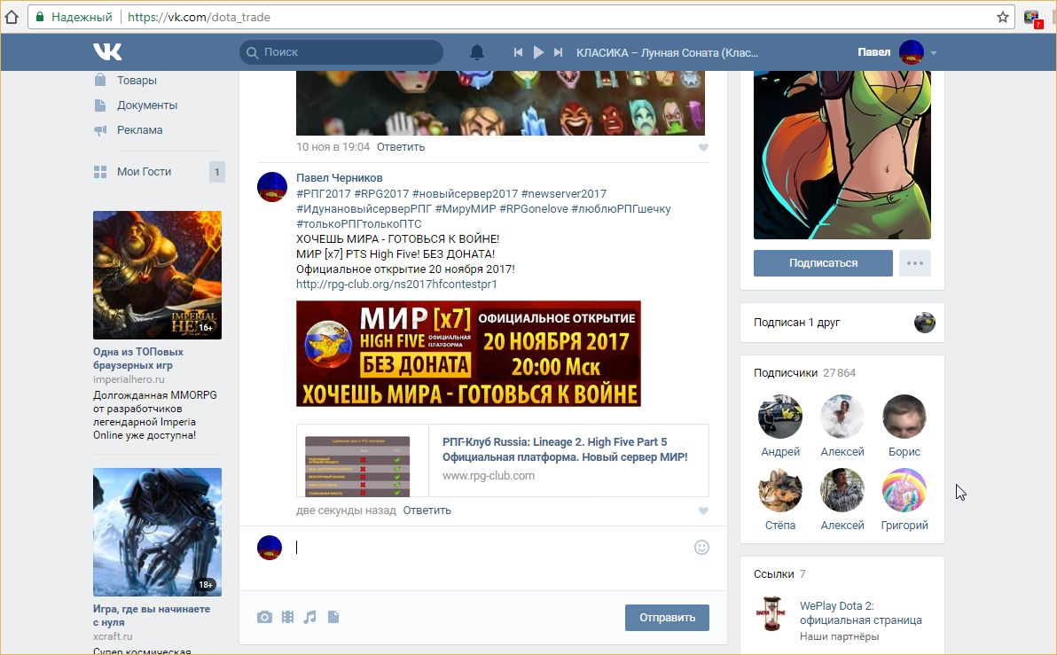Open Мои Гости in the left sidebar

coord(144,172)
